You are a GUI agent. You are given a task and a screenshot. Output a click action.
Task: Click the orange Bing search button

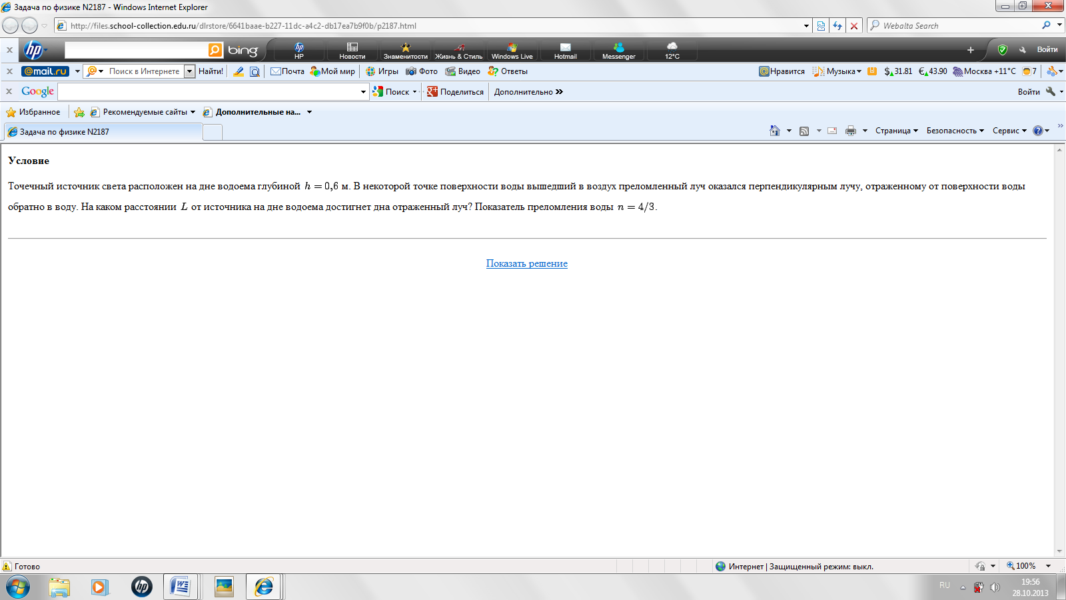pyautogui.click(x=215, y=50)
